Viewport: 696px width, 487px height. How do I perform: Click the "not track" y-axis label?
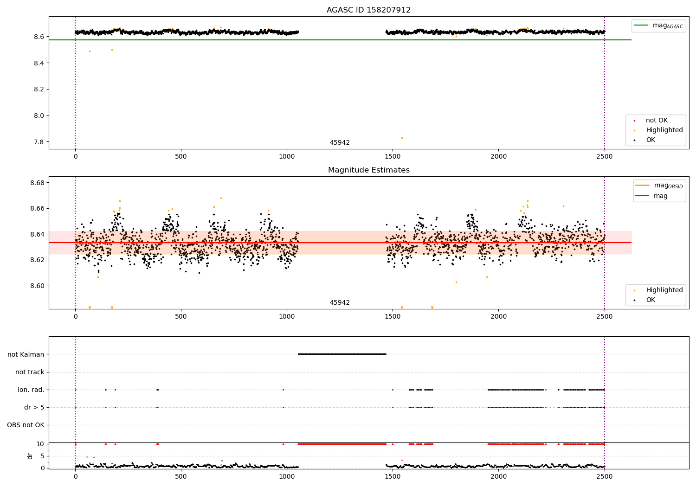(x=30, y=372)
